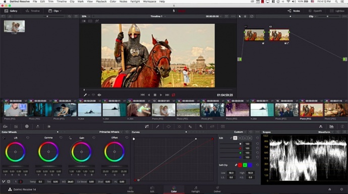Open the Power Window palette
The width and height of the screenshot is (348, 194).
click(168, 126)
